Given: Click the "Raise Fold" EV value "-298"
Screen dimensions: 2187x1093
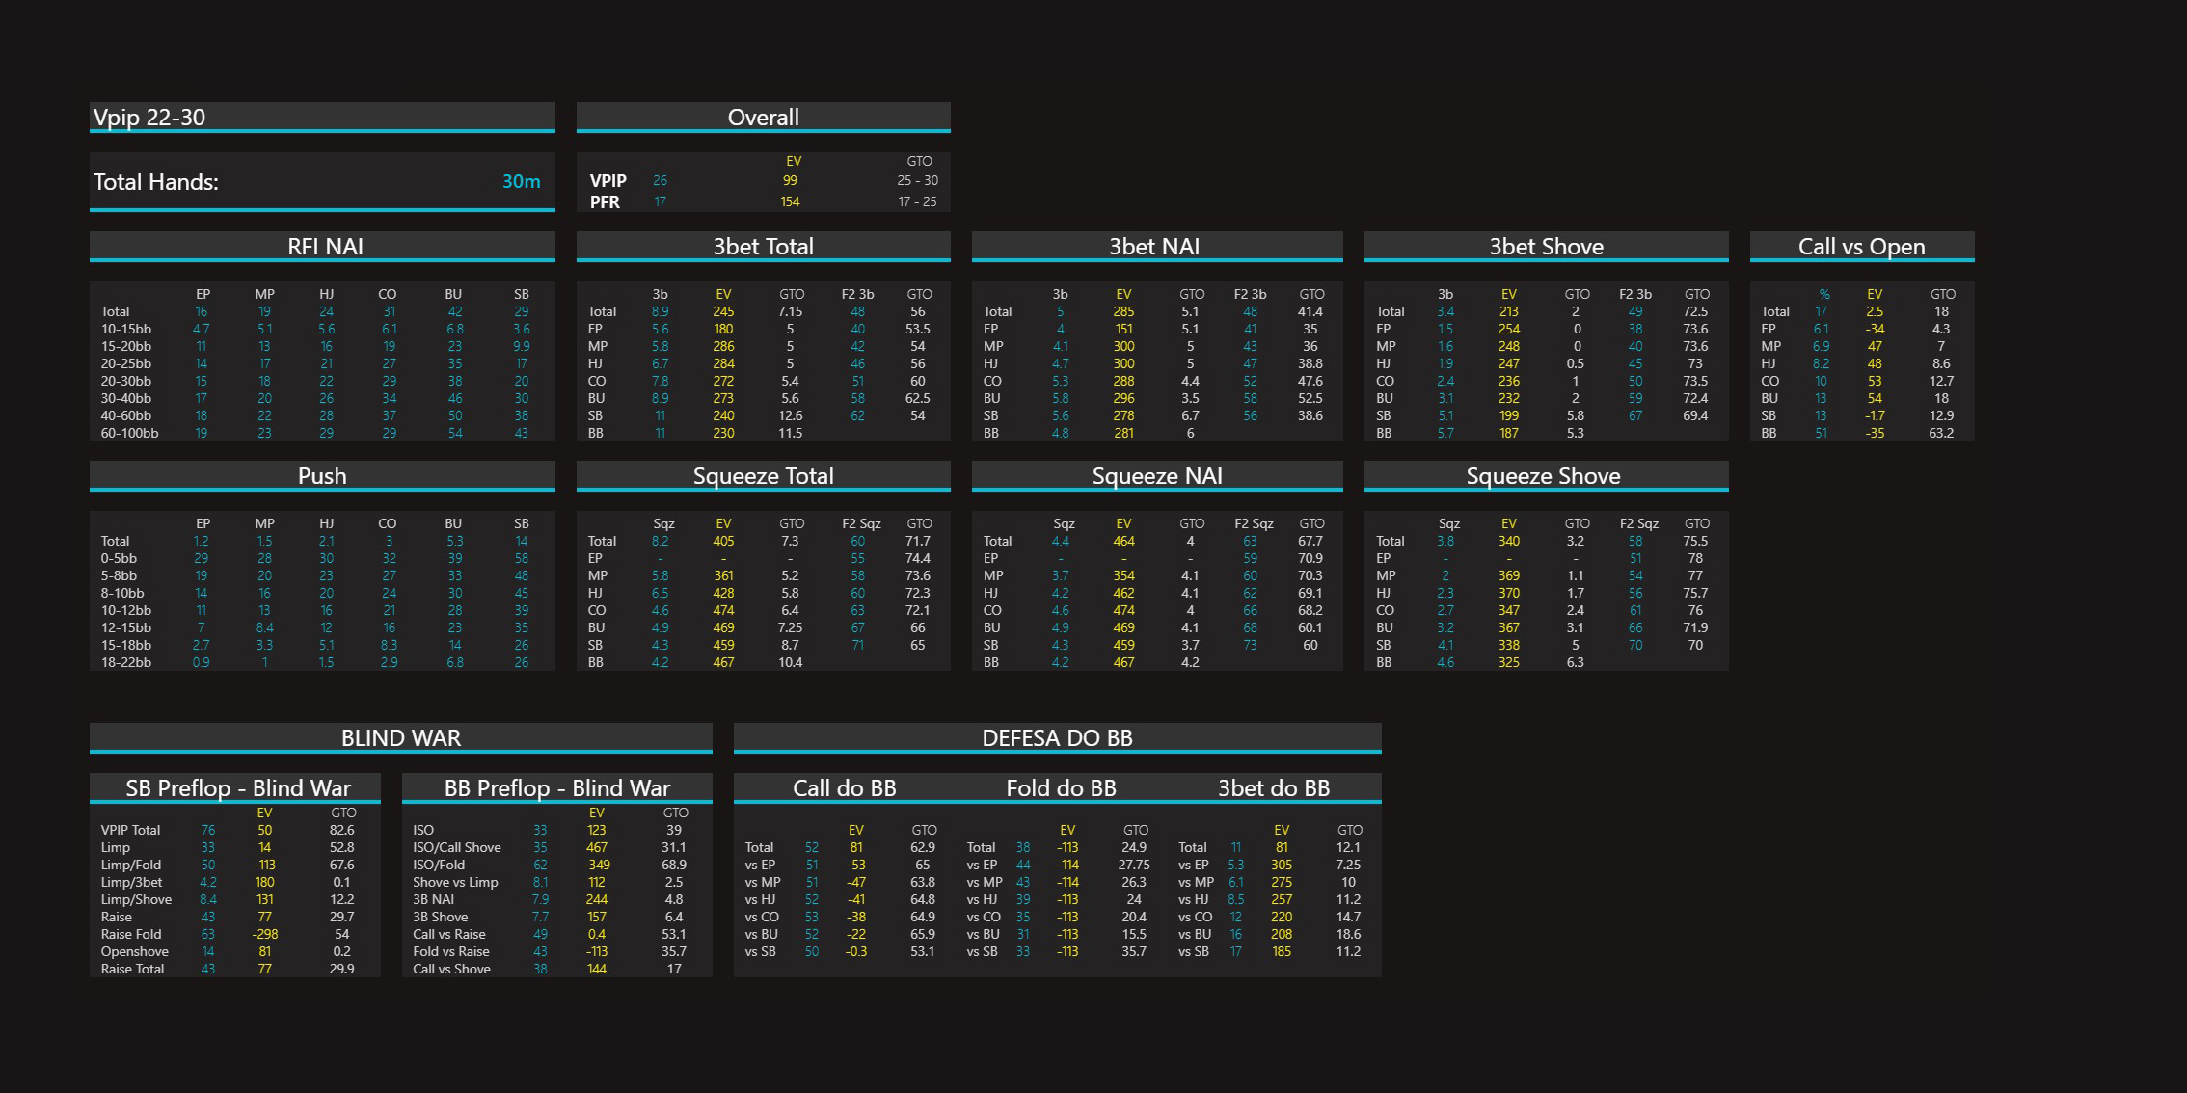Looking at the screenshot, I should click(265, 934).
